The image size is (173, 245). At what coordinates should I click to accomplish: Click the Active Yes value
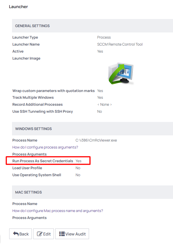(100, 51)
